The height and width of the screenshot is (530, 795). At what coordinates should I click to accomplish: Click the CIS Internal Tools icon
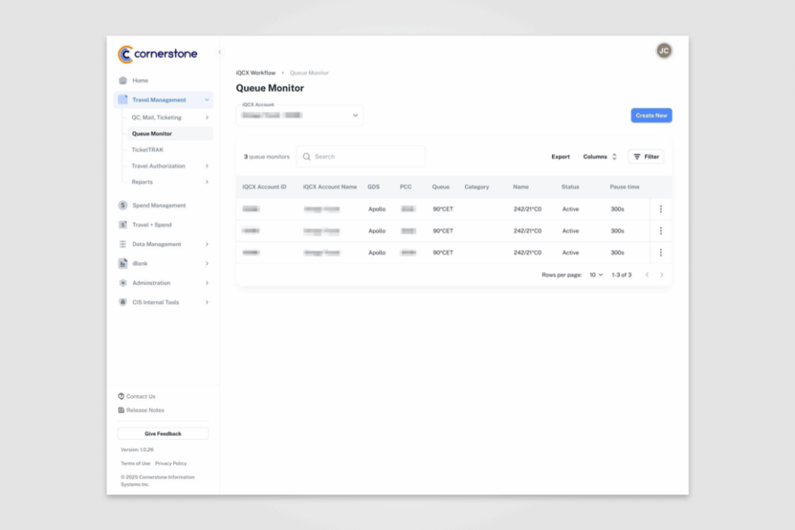point(123,302)
